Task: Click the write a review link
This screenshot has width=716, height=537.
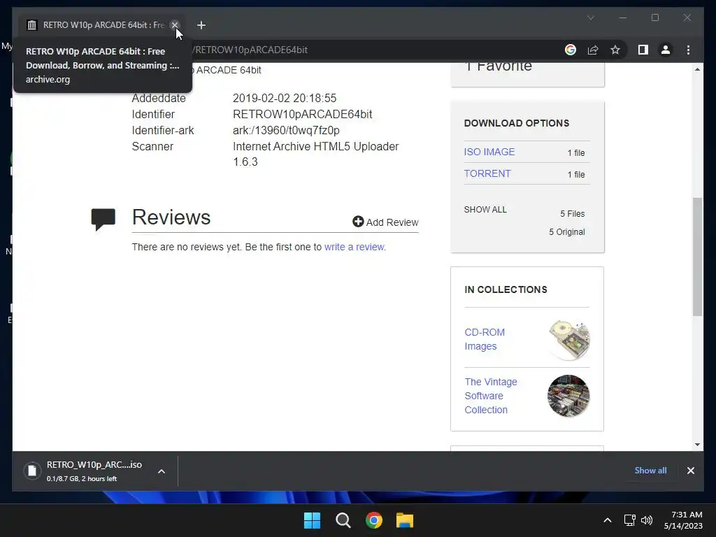Action: (x=355, y=247)
